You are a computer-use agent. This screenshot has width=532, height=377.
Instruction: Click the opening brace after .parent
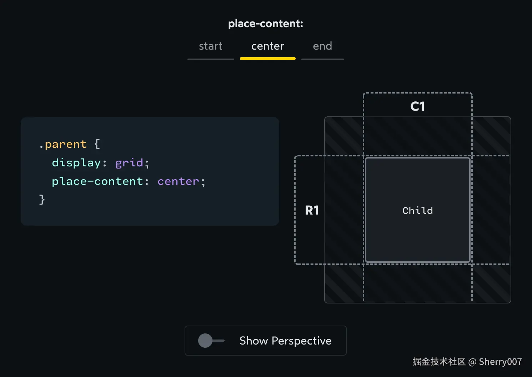(97, 144)
